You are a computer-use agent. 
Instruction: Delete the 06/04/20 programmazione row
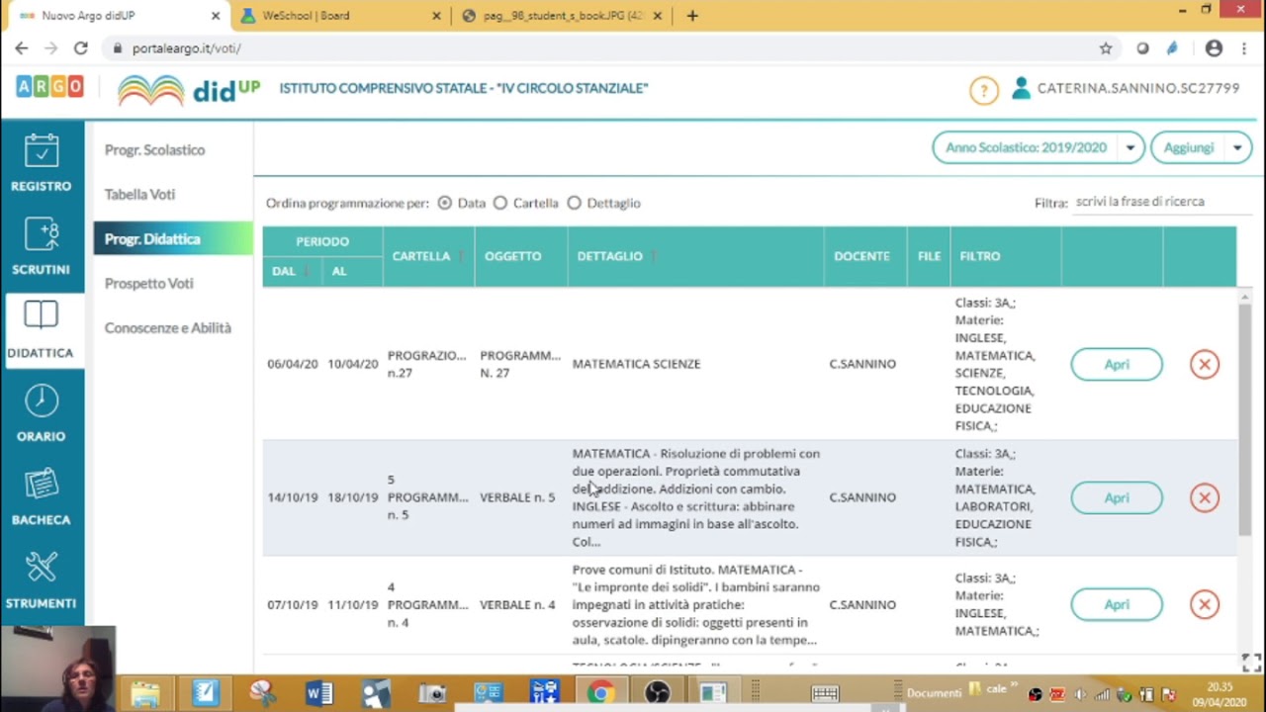click(1204, 364)
